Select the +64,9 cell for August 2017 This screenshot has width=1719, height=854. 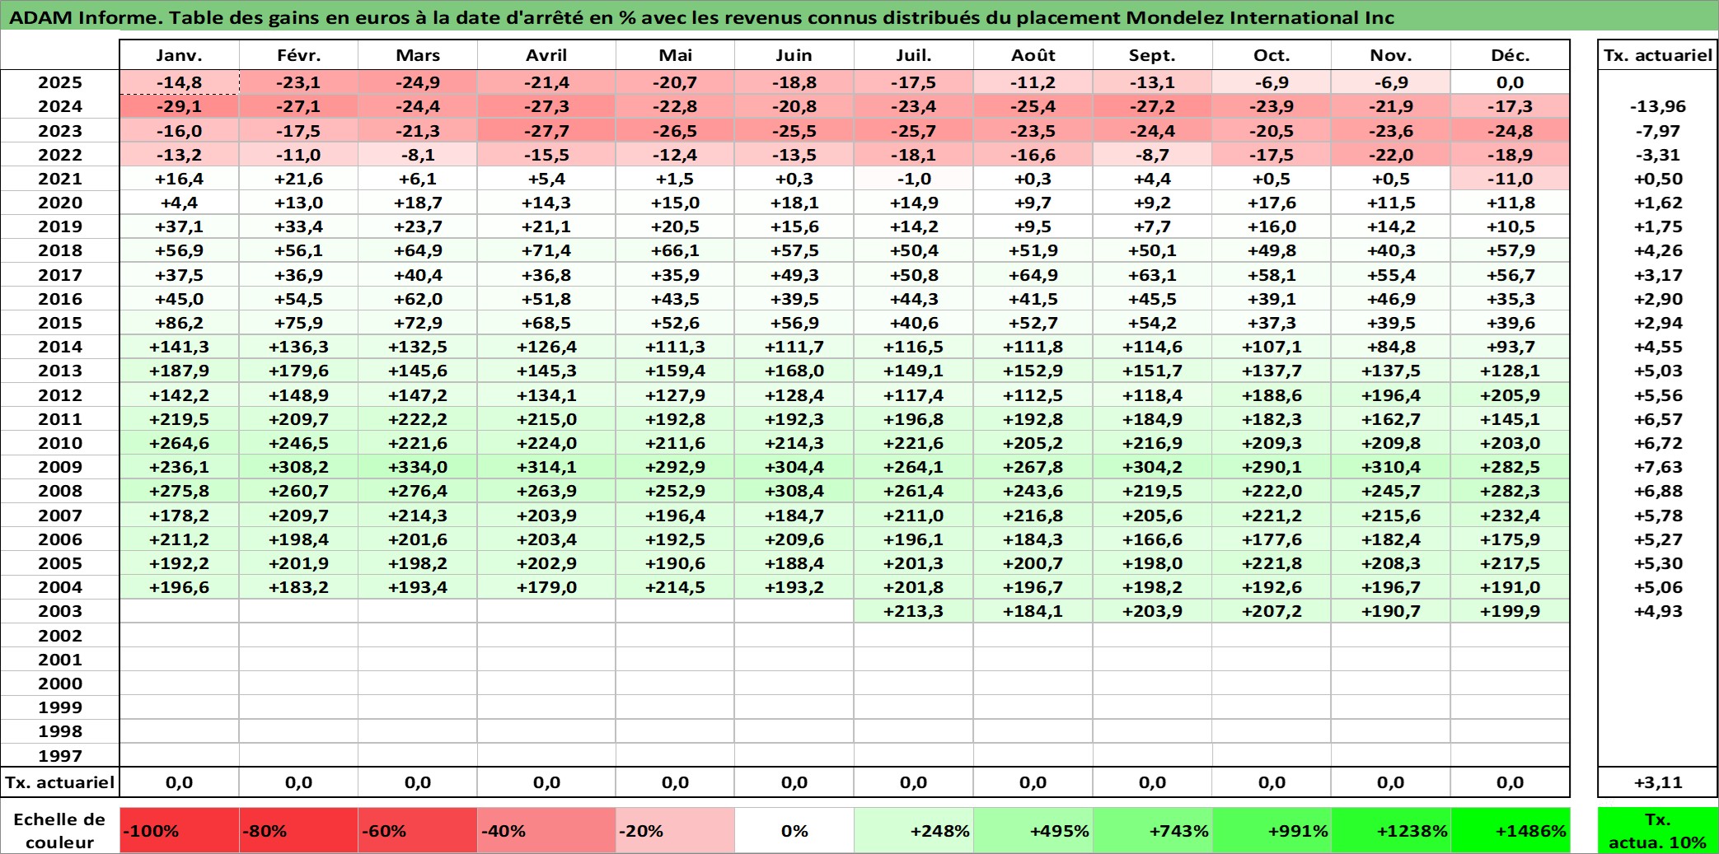click(x=1033, y=275)
